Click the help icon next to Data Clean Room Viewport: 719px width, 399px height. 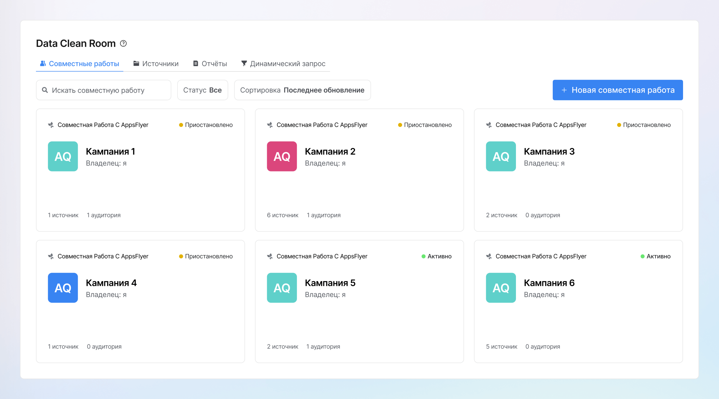click(x=123, y=43)
